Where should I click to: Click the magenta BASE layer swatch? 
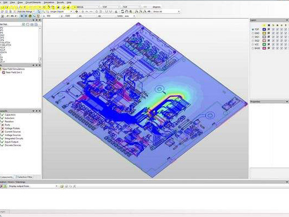265,48
